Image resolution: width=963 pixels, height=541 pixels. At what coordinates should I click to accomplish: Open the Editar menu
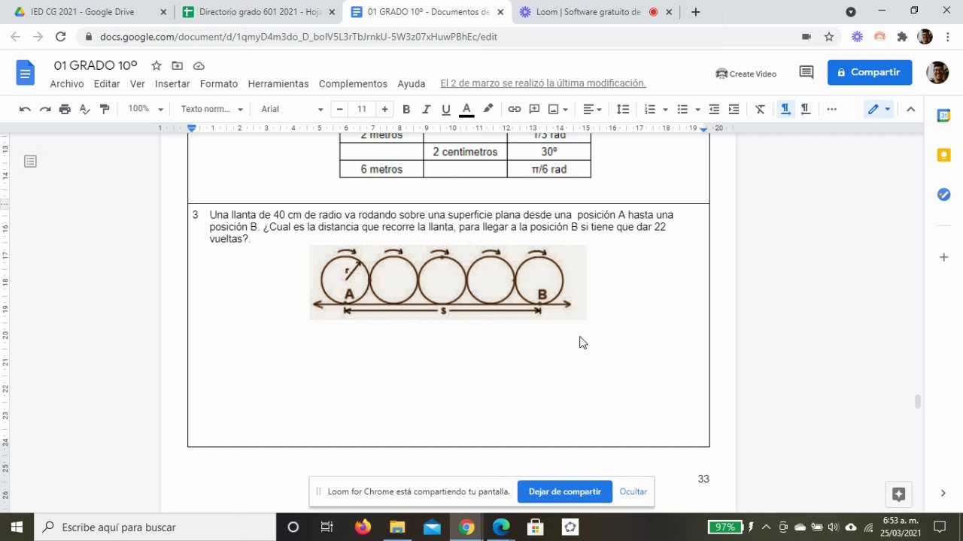(107, 83)
